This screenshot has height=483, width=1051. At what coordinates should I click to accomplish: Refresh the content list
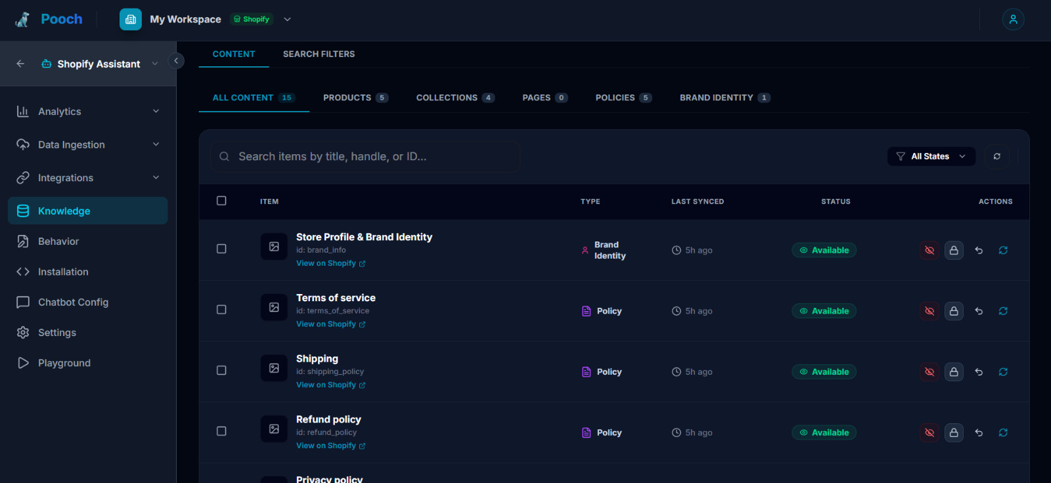click(996, 156)
